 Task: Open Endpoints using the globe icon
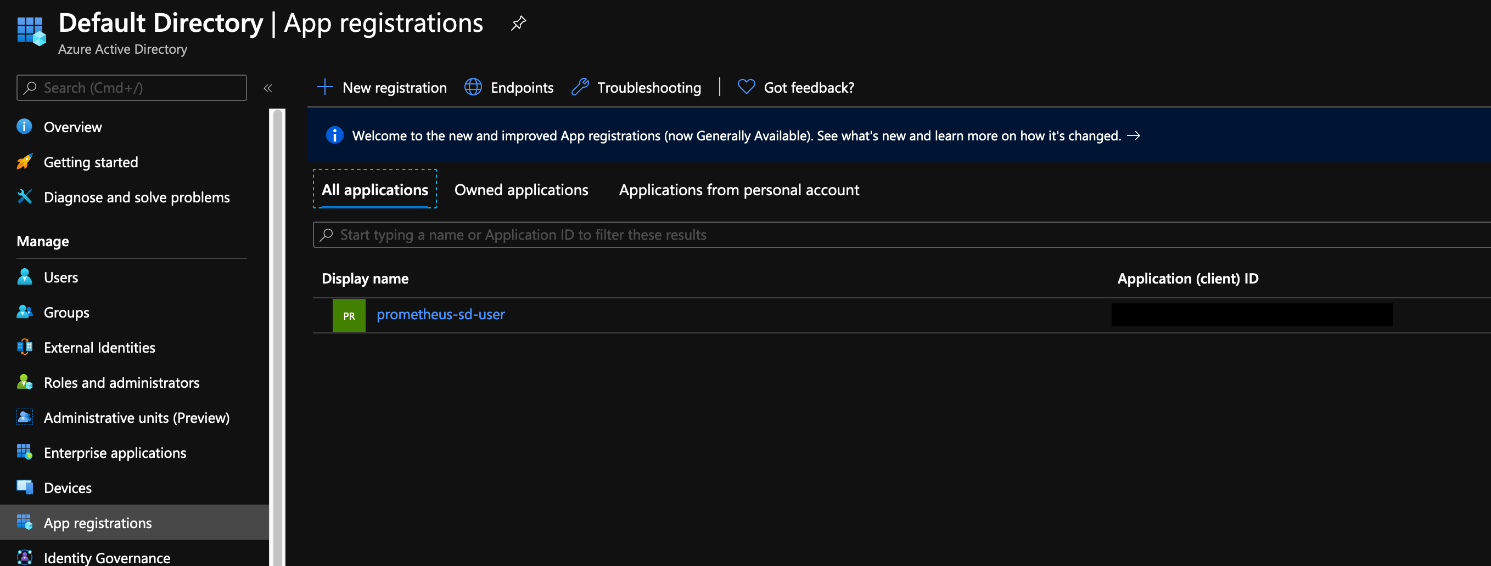pos(508,87)
